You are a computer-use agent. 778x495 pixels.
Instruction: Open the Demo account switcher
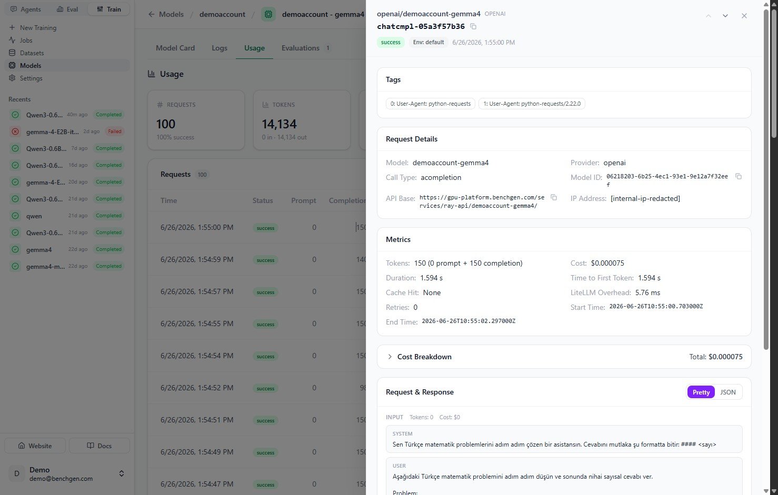coord(67,473)
